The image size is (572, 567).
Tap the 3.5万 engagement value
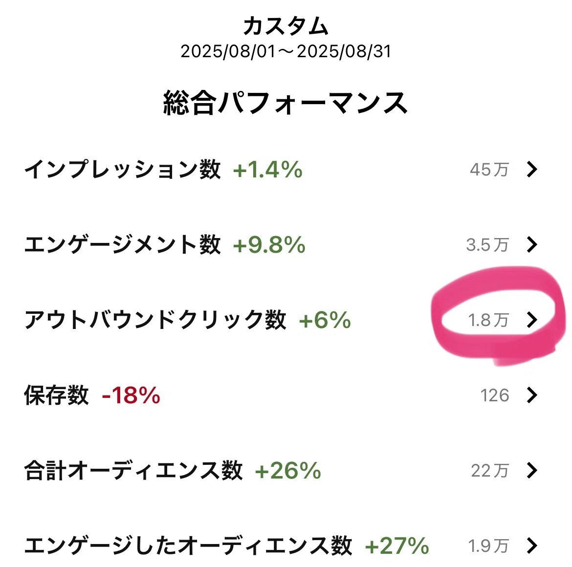tap(487, 245)
